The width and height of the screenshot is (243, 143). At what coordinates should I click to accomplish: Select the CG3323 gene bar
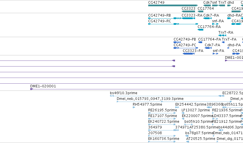188,11
